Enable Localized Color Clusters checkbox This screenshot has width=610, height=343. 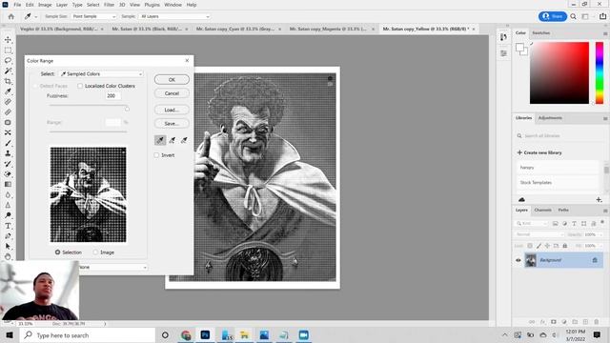tap(80, 86)
